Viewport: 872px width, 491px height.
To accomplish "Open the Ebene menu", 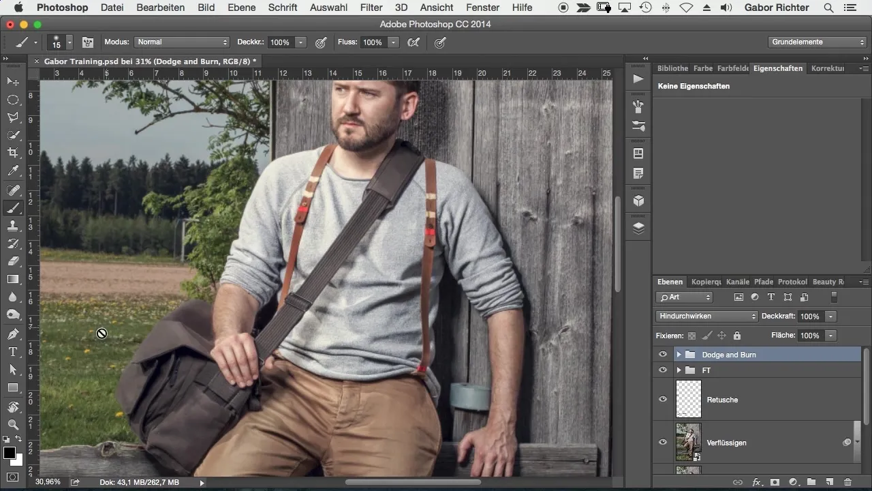I will [x=241, y=8].
